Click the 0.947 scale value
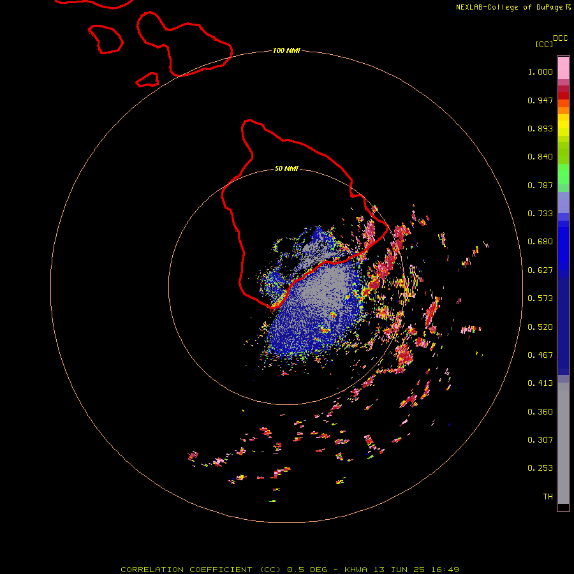The width and height of the screenshot is (574, 574). 540,100
